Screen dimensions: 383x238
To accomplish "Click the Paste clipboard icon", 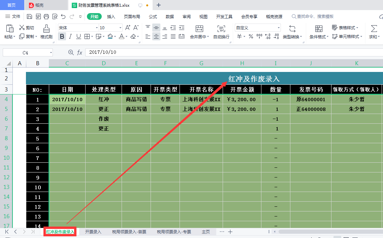I will pos(9,29).
